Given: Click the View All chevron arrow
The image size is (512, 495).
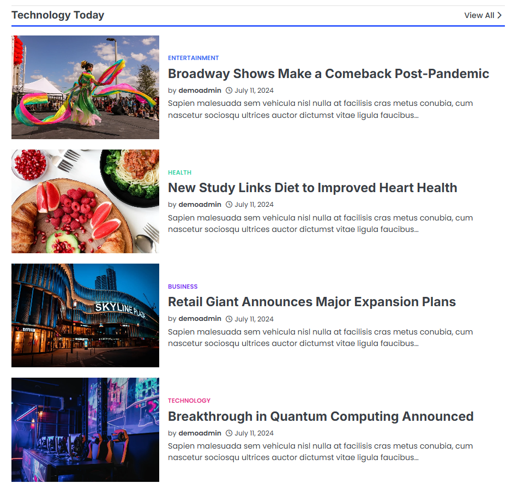Looking at the screenshot, I should pyautogui.click(x=499, y=15).
